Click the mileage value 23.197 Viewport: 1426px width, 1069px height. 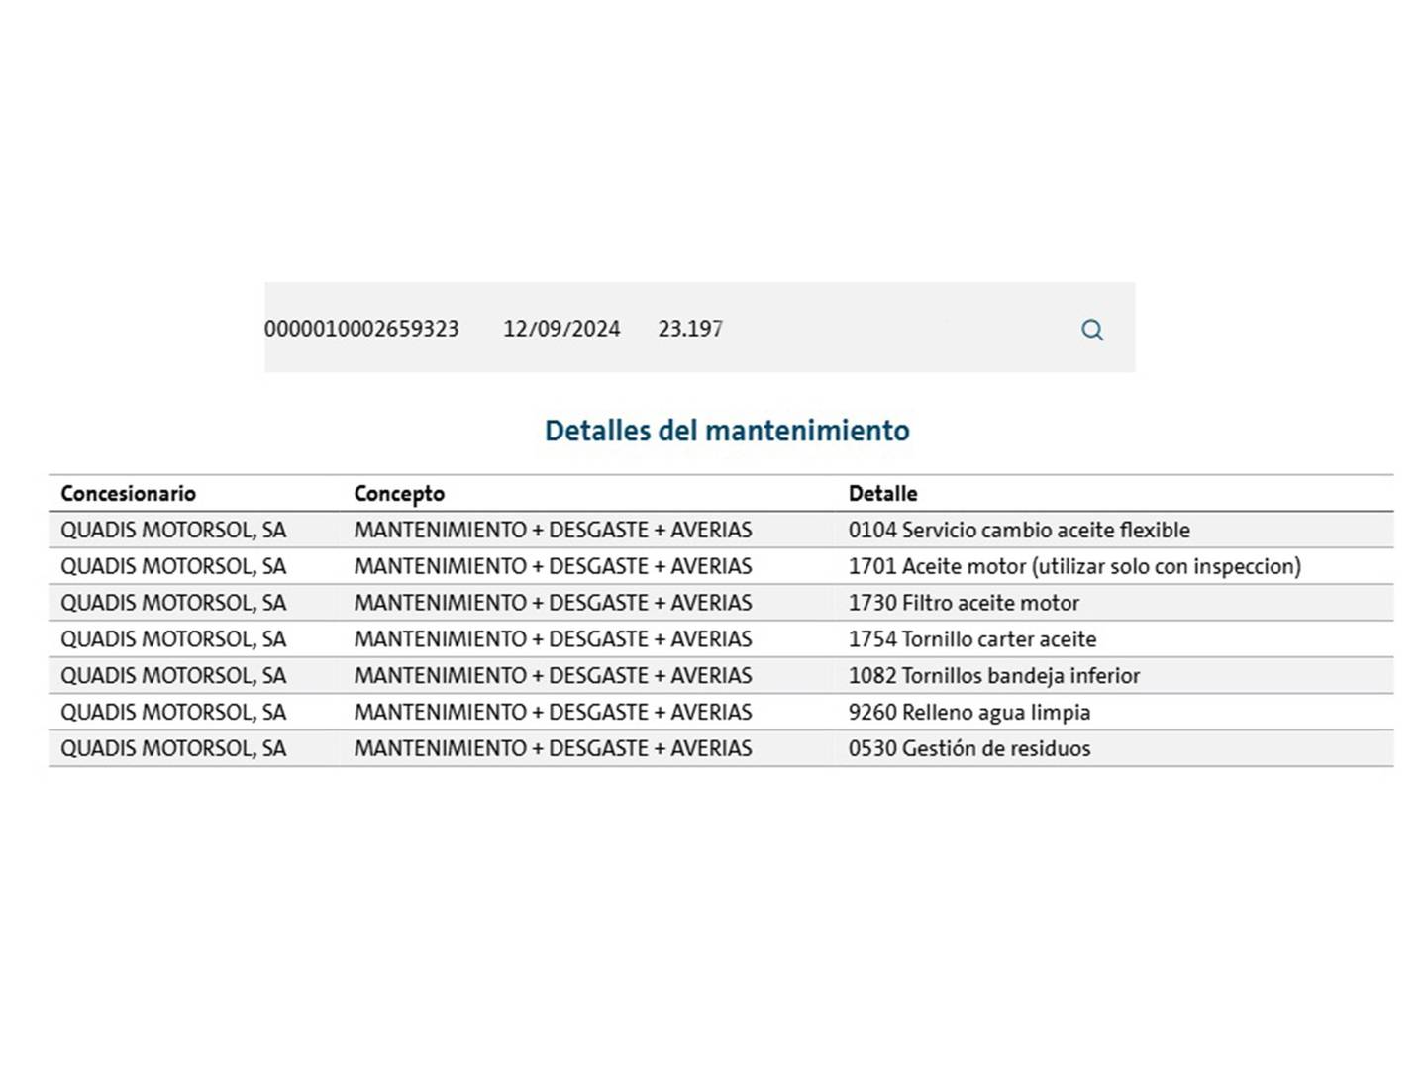click(x=690, y=329)
